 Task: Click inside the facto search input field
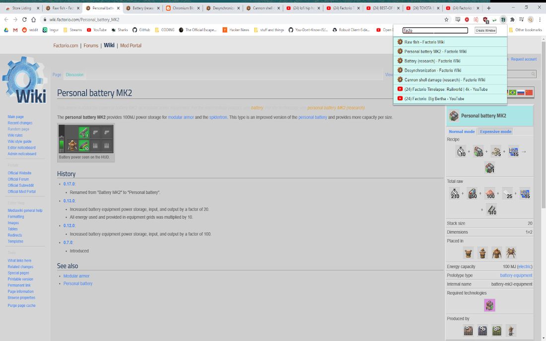434,30
